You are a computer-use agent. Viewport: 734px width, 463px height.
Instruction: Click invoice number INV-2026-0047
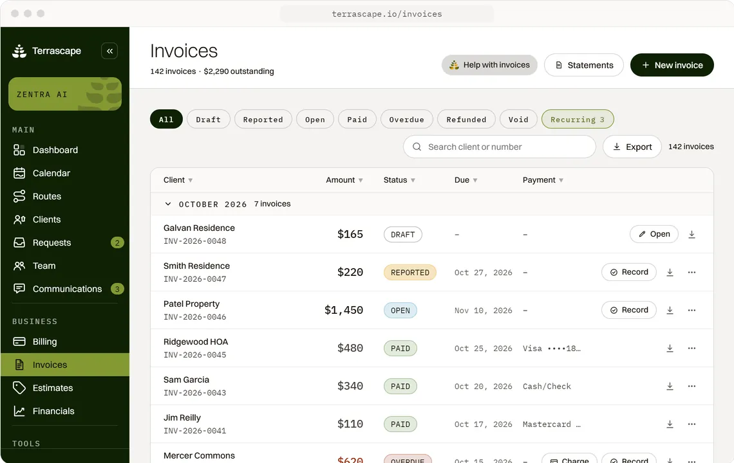[194, 279]
